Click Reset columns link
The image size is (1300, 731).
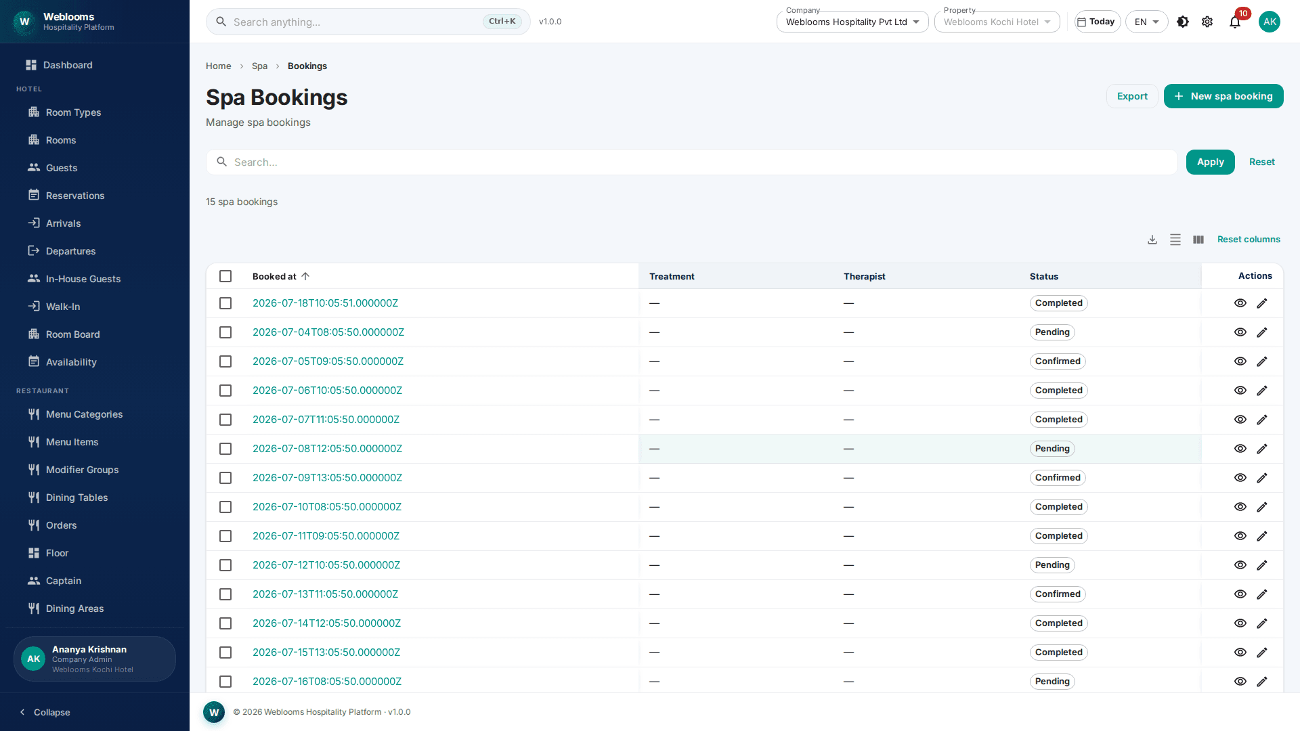(1249, 240)
